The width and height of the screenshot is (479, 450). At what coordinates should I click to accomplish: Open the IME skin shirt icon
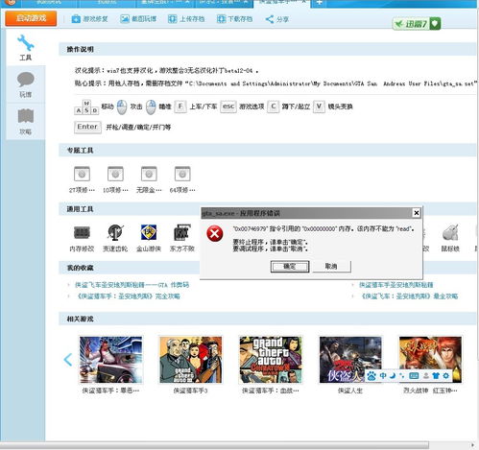[x=436, y=376]
